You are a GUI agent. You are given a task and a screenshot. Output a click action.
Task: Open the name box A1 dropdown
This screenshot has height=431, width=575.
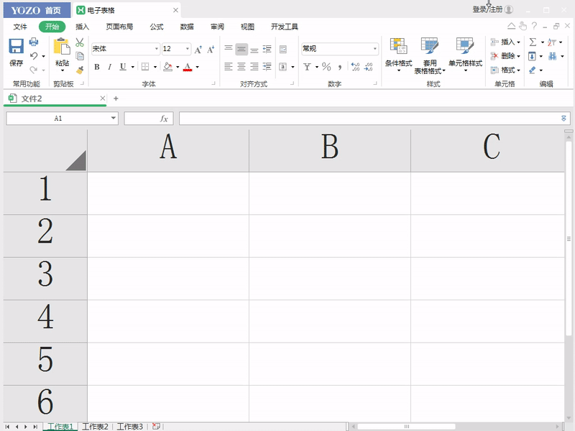tap(114, 118)
